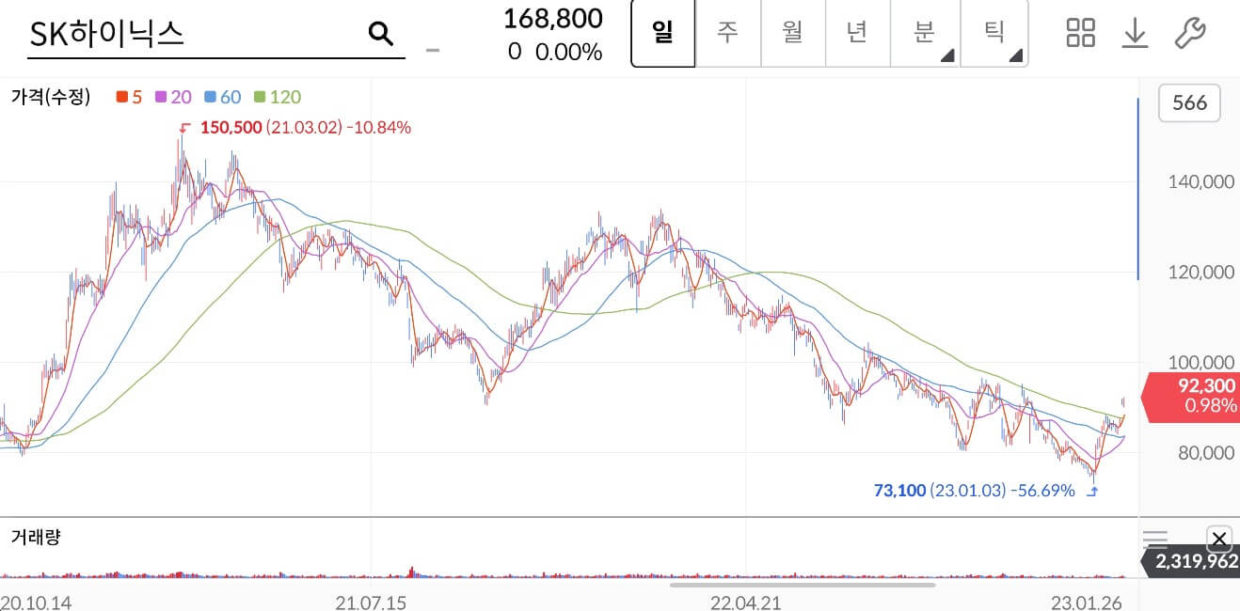Click the horizontal chart scrollbar thumb

803,585
